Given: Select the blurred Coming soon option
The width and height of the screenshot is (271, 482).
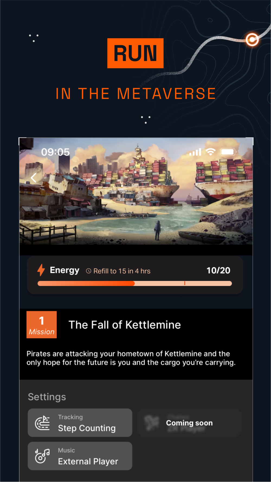Looking at the screenshot, I should (189, 423).
